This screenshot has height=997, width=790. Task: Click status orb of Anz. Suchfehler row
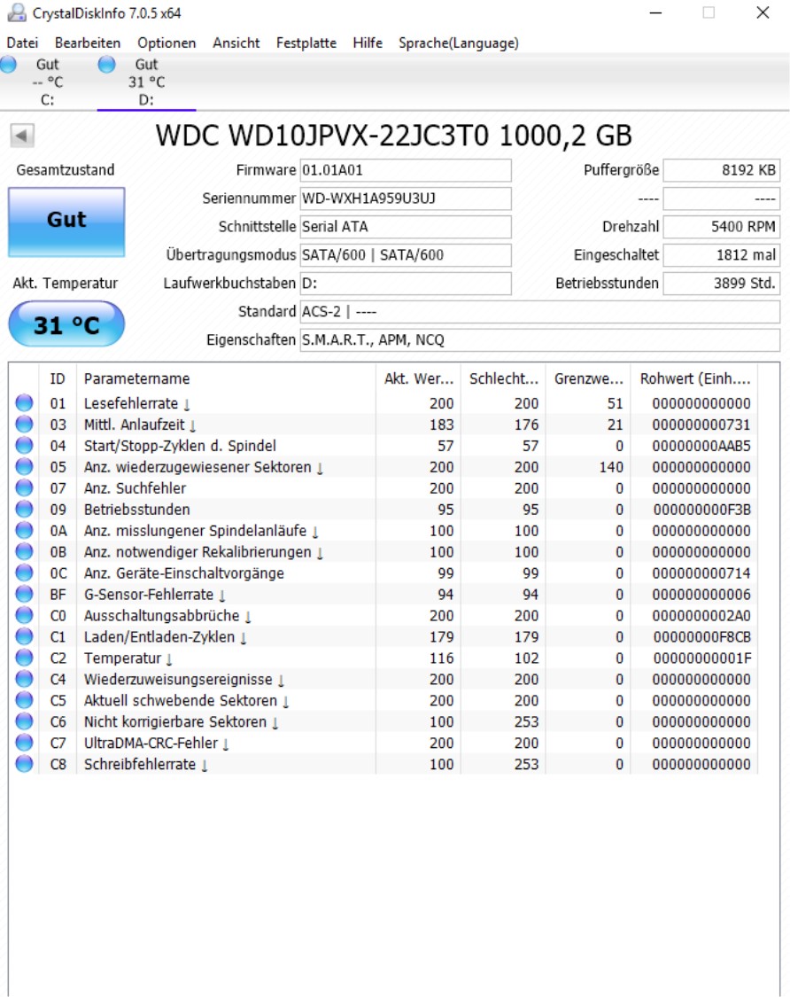tap(24, 487)
